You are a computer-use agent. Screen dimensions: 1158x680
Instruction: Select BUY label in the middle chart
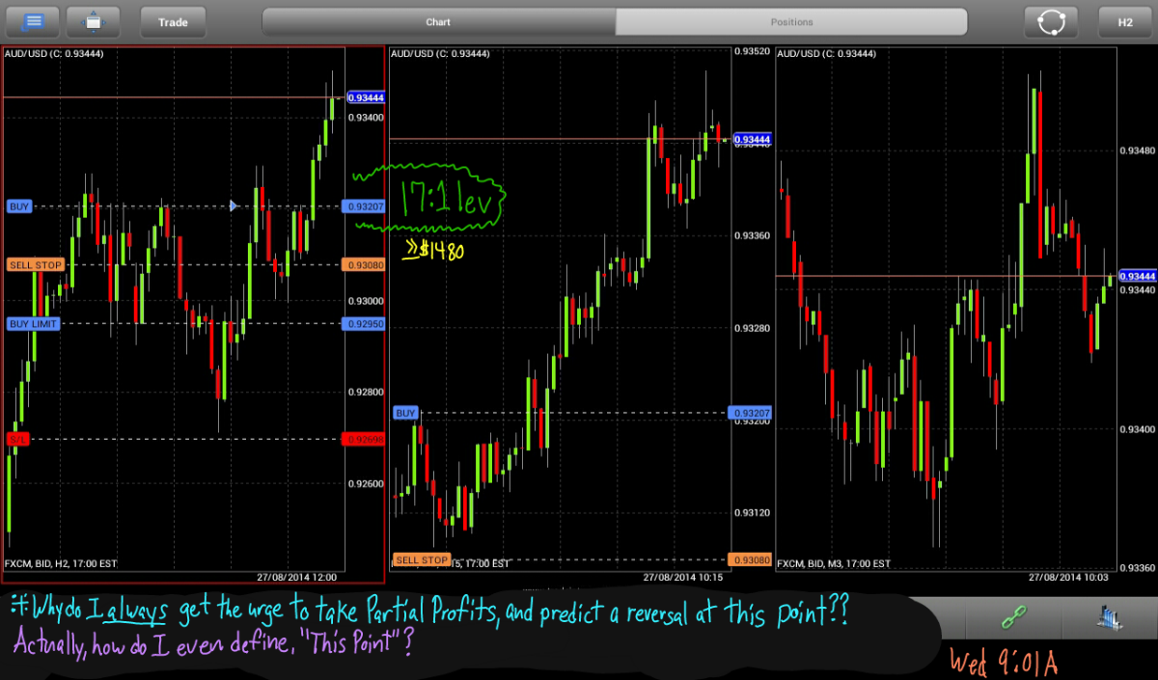coord(406,413)
